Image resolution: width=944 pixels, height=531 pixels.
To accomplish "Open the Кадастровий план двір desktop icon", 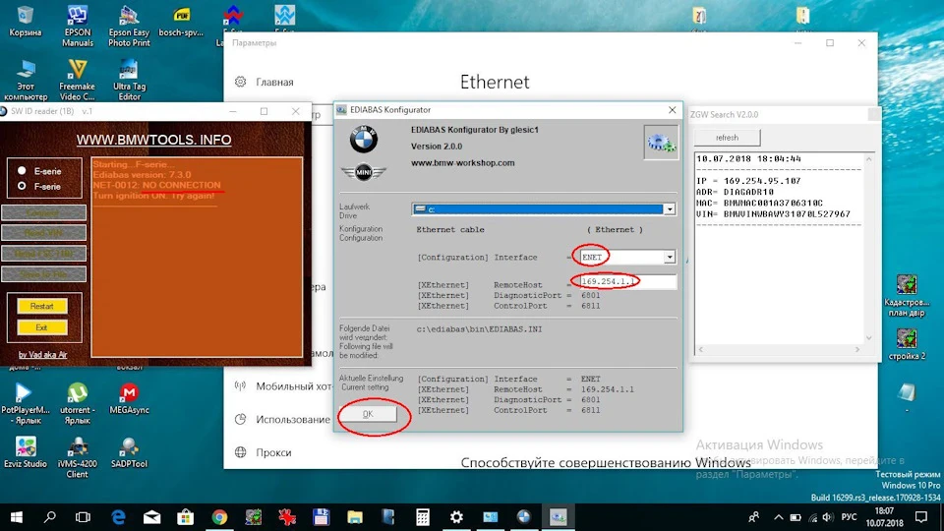I will [907, 296].
